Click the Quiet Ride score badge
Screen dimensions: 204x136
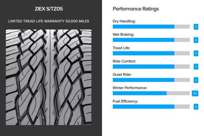click(x=196, y=80)
